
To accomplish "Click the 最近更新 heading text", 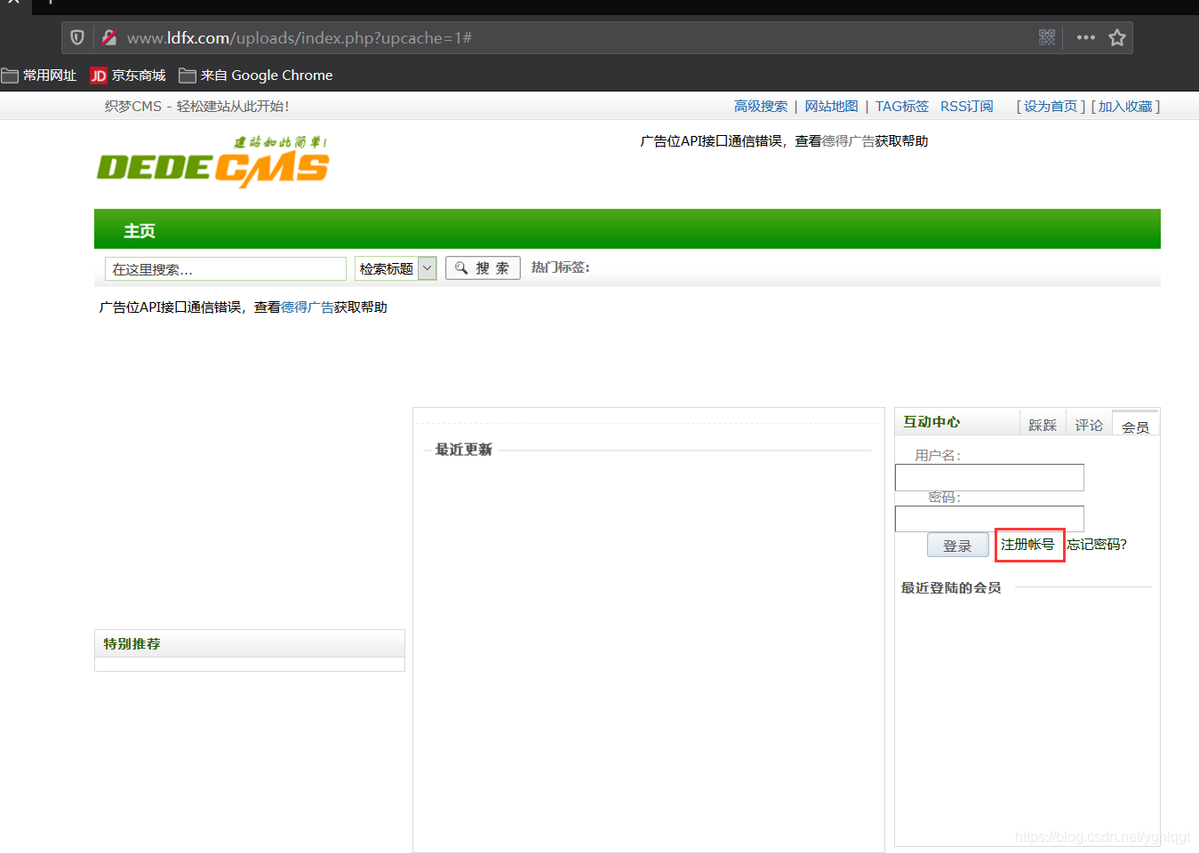I will tap(463, 449).
